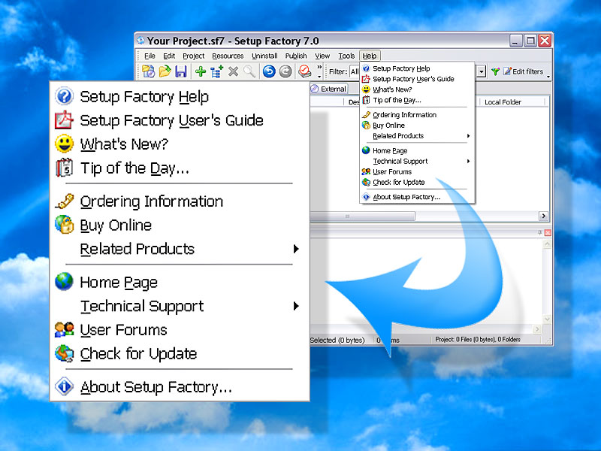The image size is (601, 451).
Task: Click the lower pane horizontal scroll-right arrow
Action: [x=537, y=328]
